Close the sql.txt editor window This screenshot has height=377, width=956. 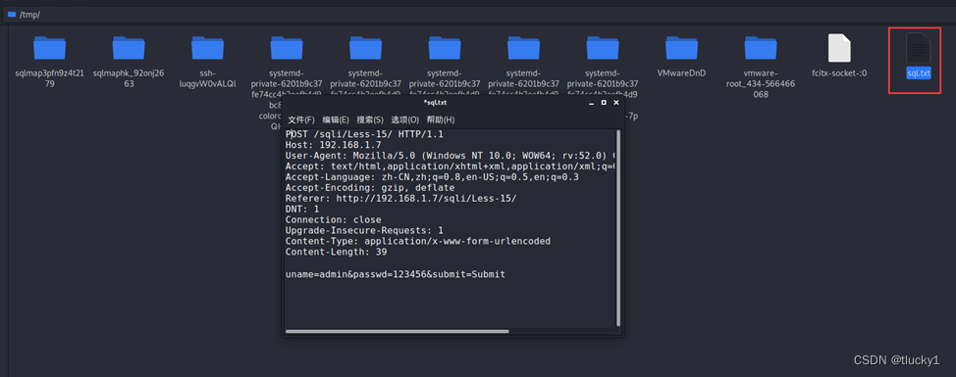point(615,103)
